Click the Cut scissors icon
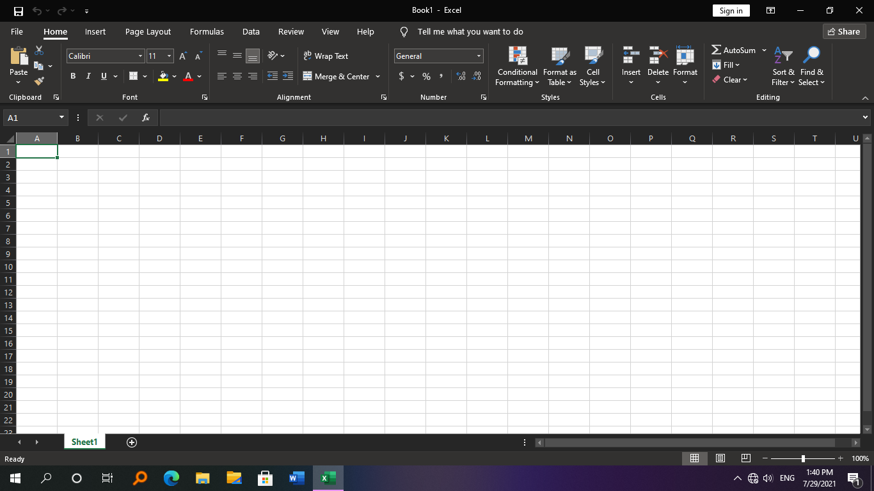Screen dimensions: 874x491 click(39, 51)
